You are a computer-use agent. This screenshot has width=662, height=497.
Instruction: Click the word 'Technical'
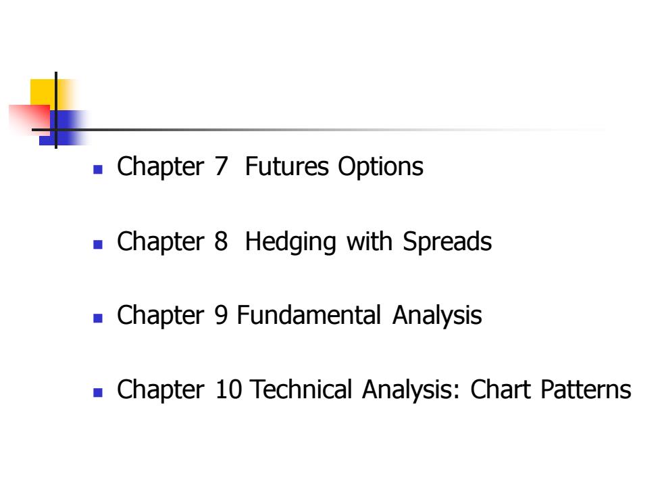[x=301, y=389]
